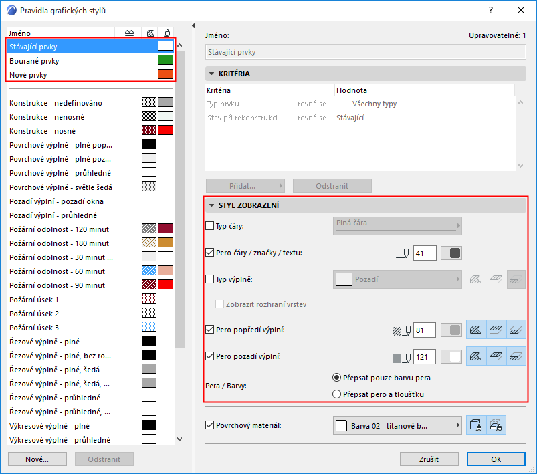
Task: Click down arrow of the rules list scrollbar
Action: (180, 439)
